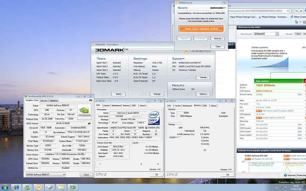This screenshot has width=306, height=191.
Task: Open Cache tab in the processor CPU-Z window
Action: (106, 106)
